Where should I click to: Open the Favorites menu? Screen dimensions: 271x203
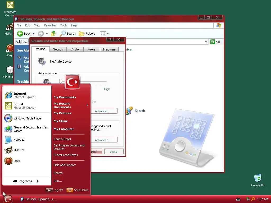tap(50, 25)
